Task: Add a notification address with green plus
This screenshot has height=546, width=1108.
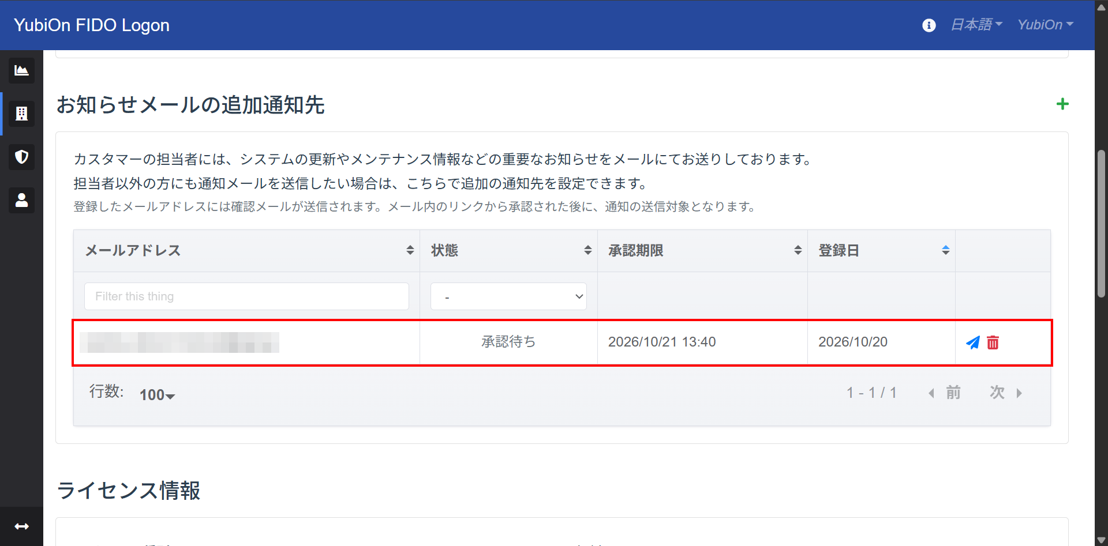Action: pos(1062,104)
